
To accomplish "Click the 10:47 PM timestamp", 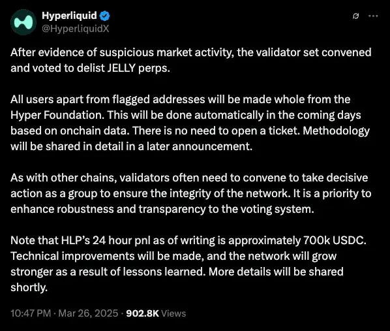I will [x=31, y=313].
